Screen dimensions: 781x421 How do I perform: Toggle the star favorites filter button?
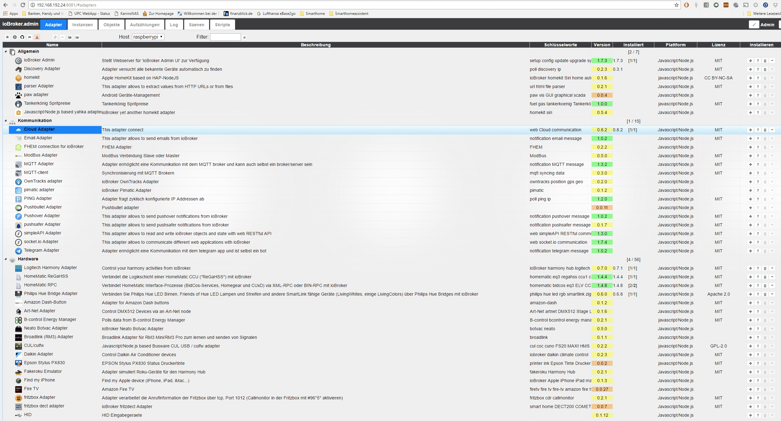pos(7,37)
